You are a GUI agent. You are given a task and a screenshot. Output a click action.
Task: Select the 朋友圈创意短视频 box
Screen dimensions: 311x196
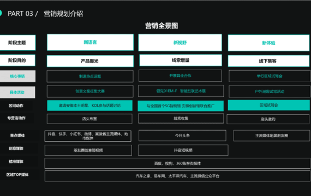(88, 150)
